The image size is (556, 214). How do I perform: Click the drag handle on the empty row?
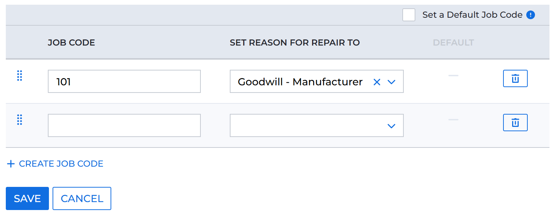tap(20, 120)
